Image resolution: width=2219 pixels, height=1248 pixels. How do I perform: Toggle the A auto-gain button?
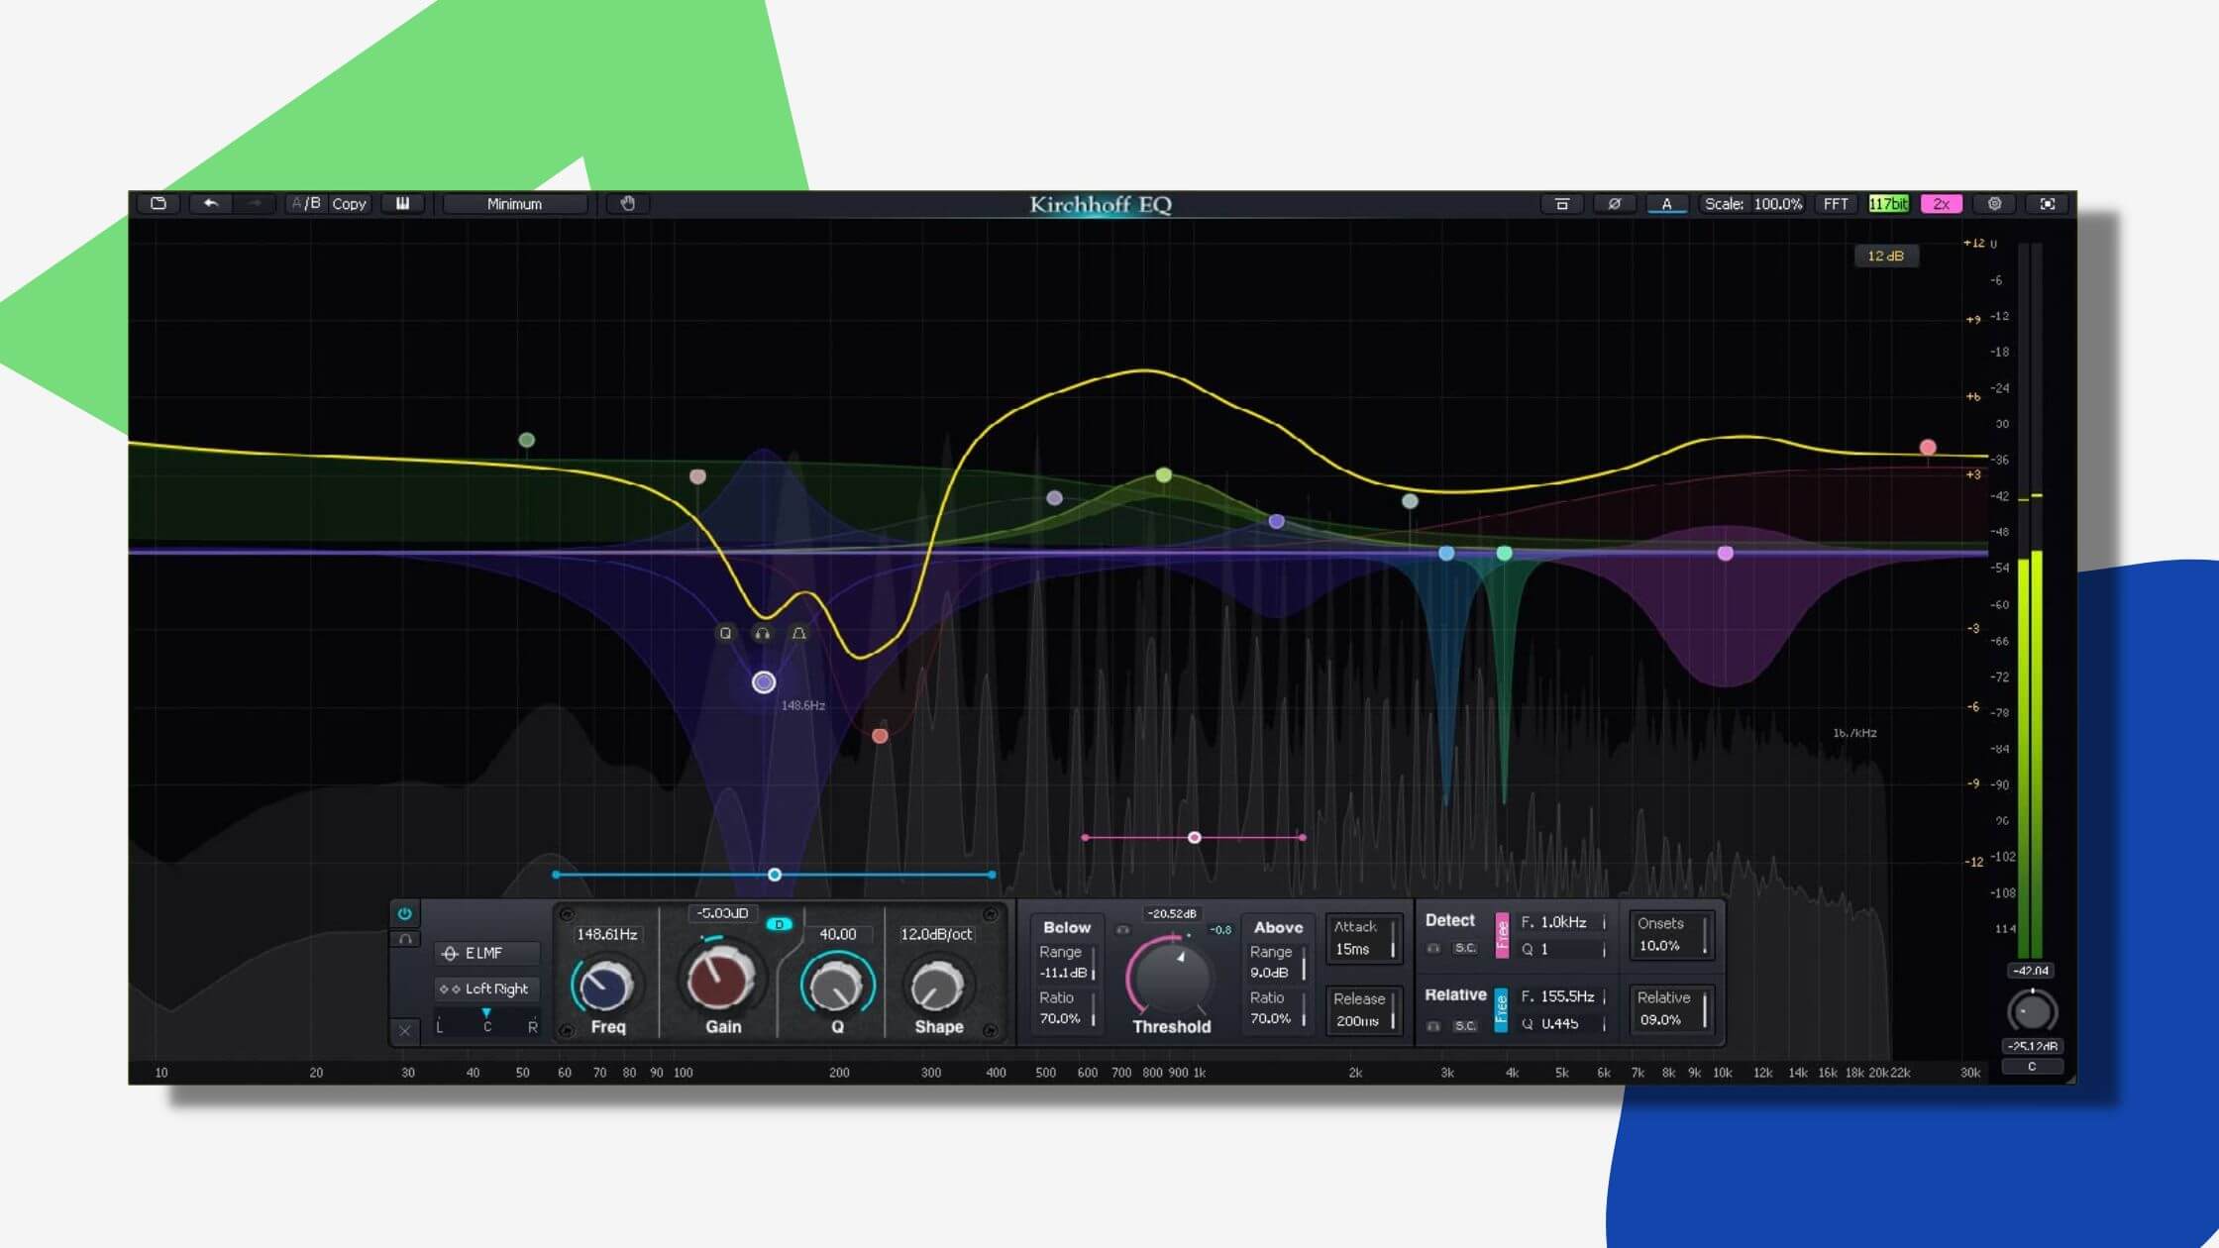1666,203
